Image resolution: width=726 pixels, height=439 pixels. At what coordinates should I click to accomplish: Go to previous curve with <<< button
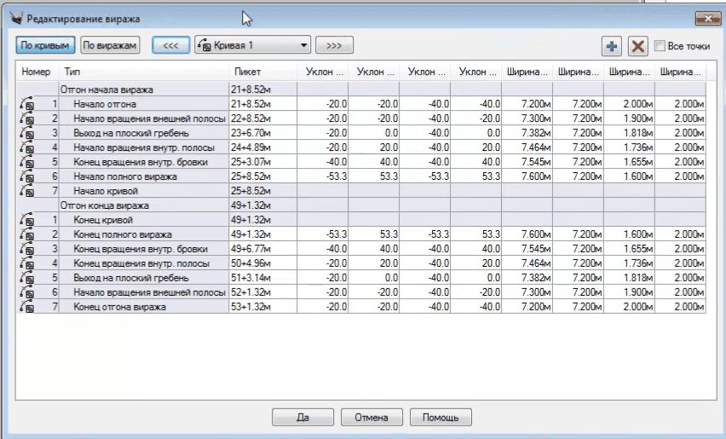click(x=170, y=45)
